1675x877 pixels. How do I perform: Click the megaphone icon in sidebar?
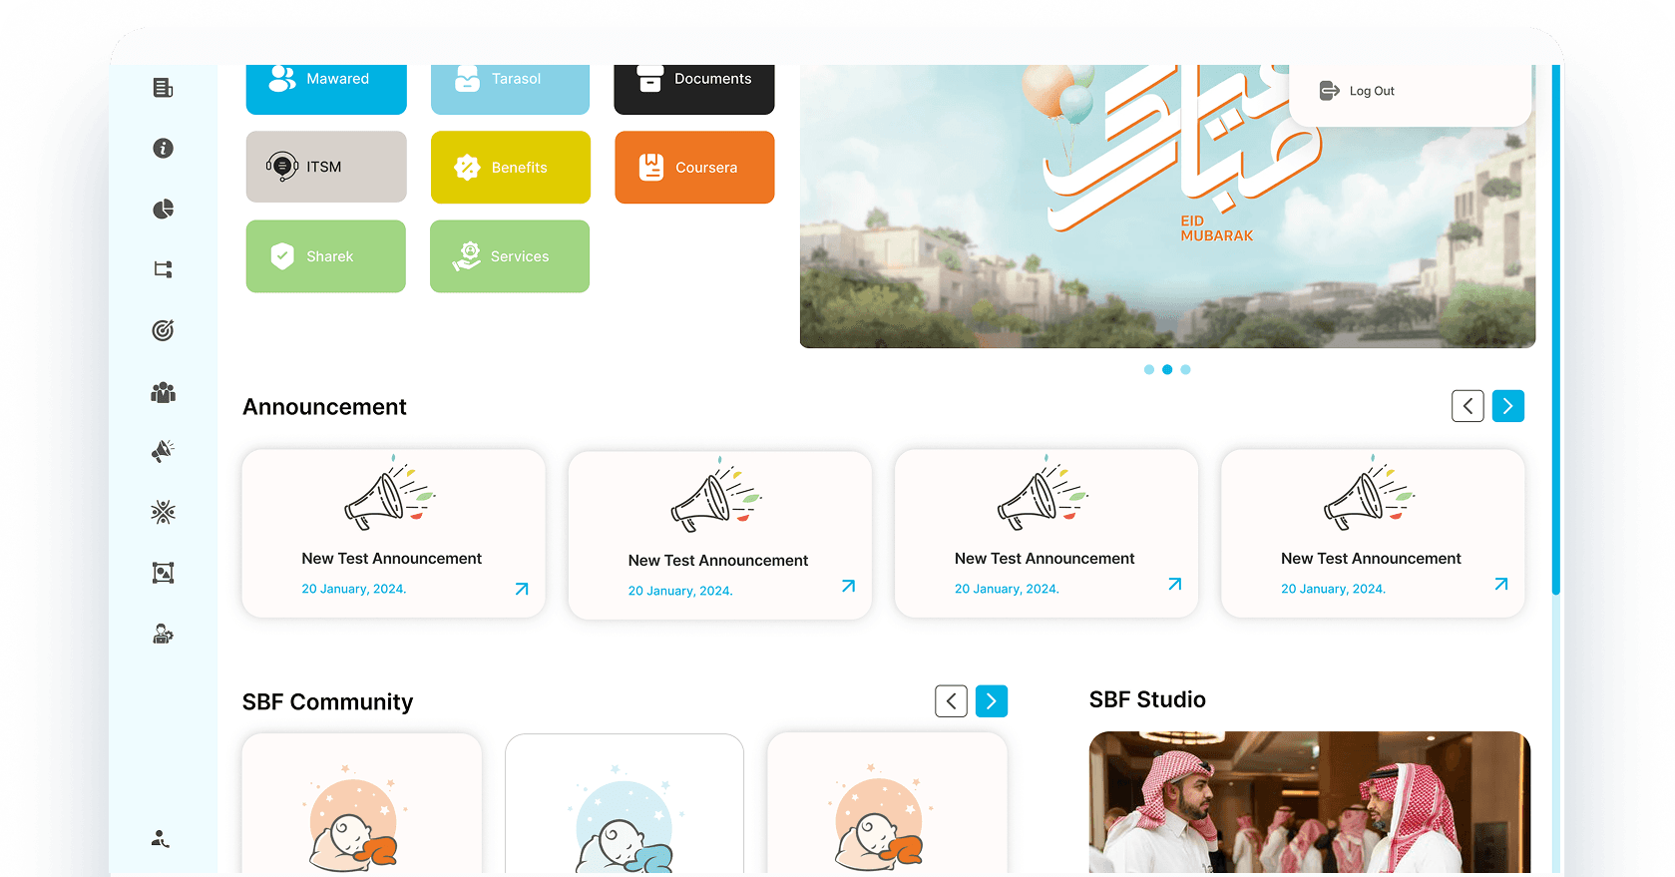tap(163, 451)
